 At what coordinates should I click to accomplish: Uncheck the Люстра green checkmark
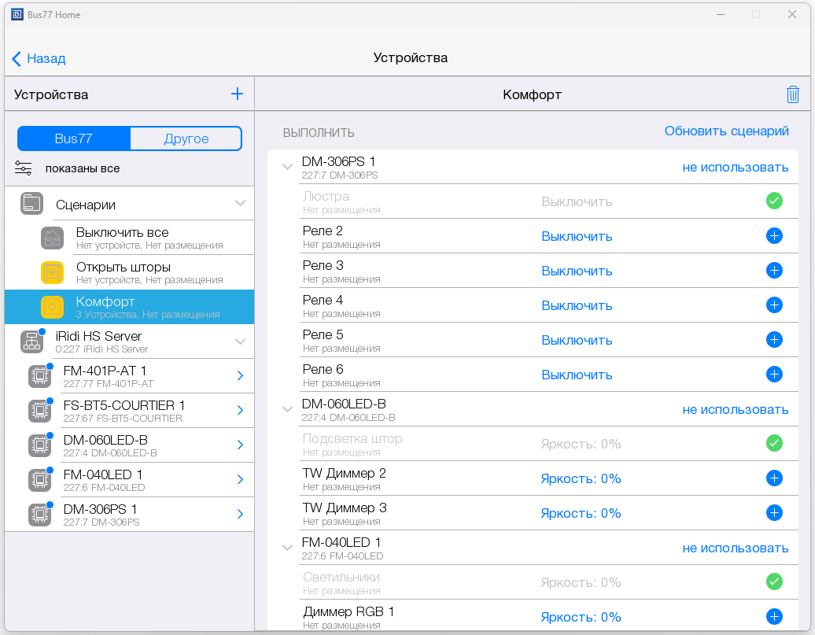click(x=774, y=201)
